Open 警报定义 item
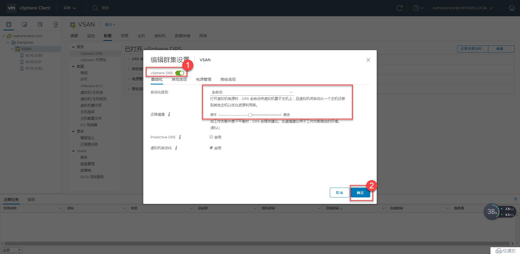This screenshot has width=520, height=254. tap(87, 138)
